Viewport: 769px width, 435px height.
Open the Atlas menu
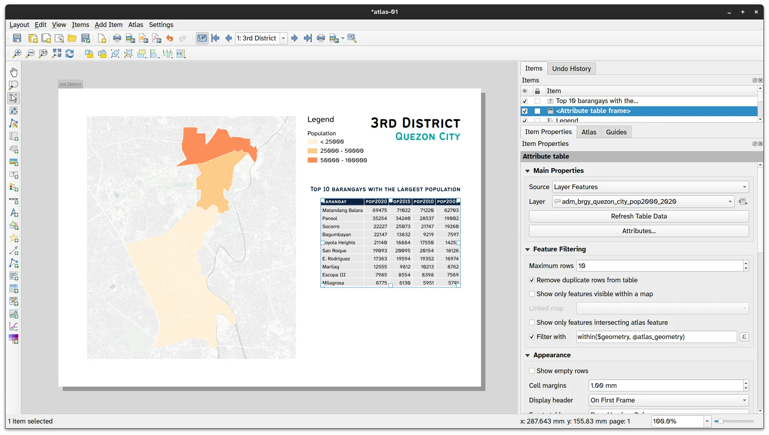135,25
